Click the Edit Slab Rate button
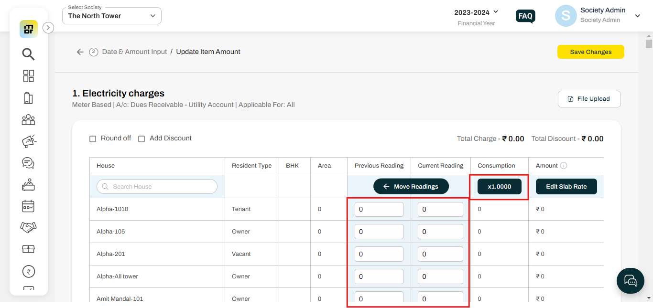Viewport: 653px width, 308px height. 566,187
